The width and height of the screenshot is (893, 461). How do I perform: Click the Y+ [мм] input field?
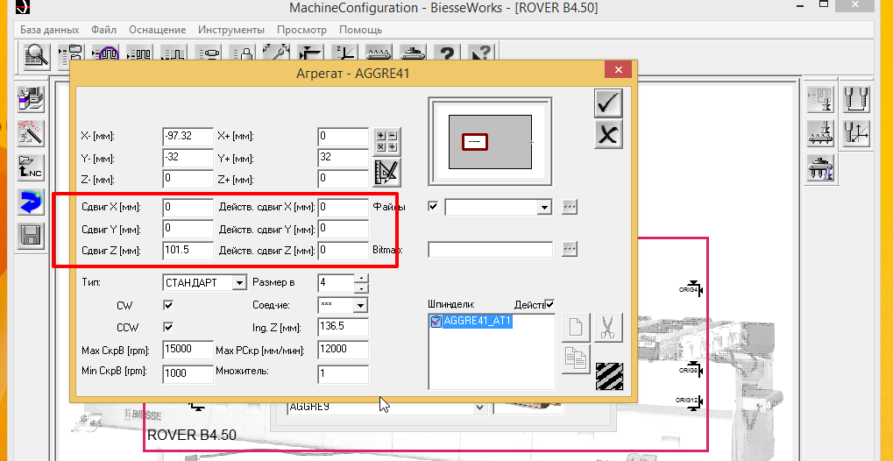click(343, 158)
